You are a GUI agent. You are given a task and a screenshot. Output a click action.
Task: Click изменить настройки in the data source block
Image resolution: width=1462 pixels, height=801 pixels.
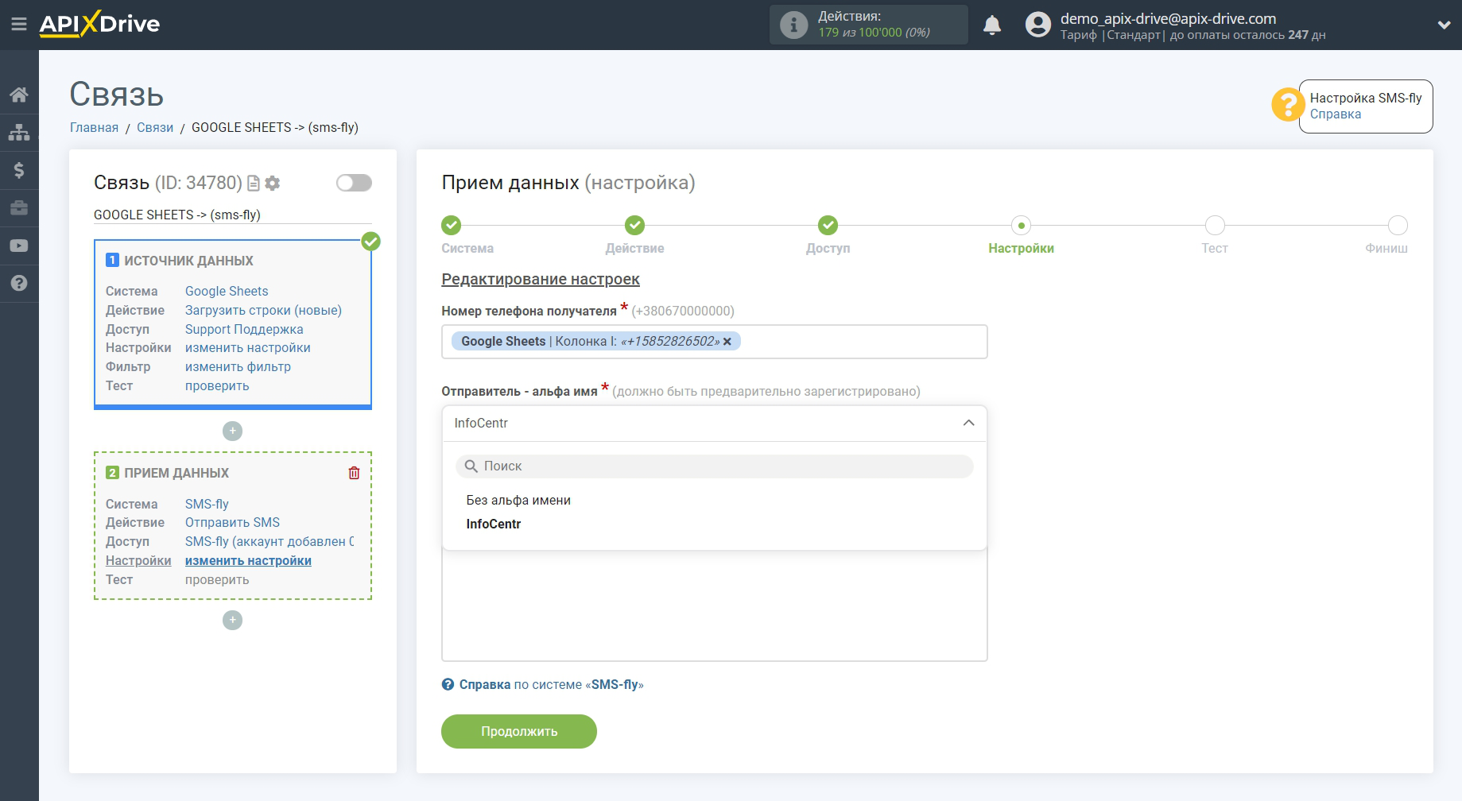tap(247, 347)
